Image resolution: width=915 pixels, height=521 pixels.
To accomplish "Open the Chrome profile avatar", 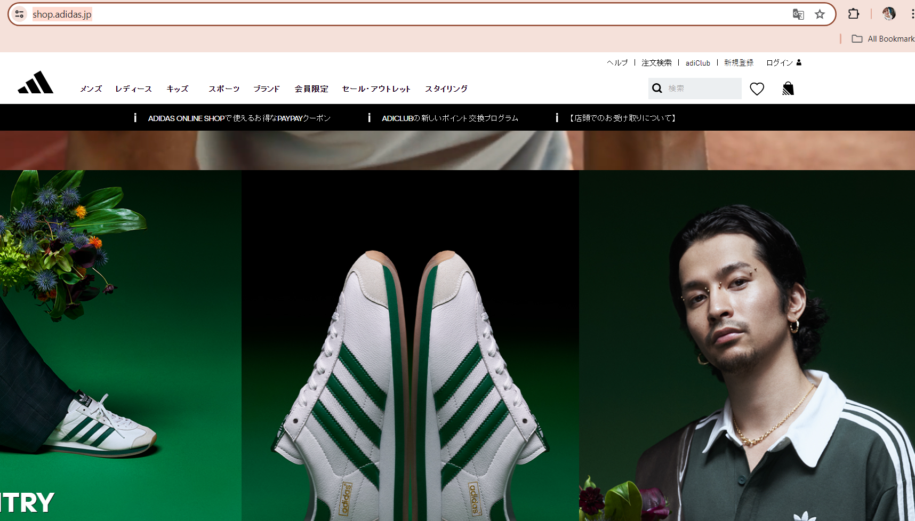I will point(889,14).
